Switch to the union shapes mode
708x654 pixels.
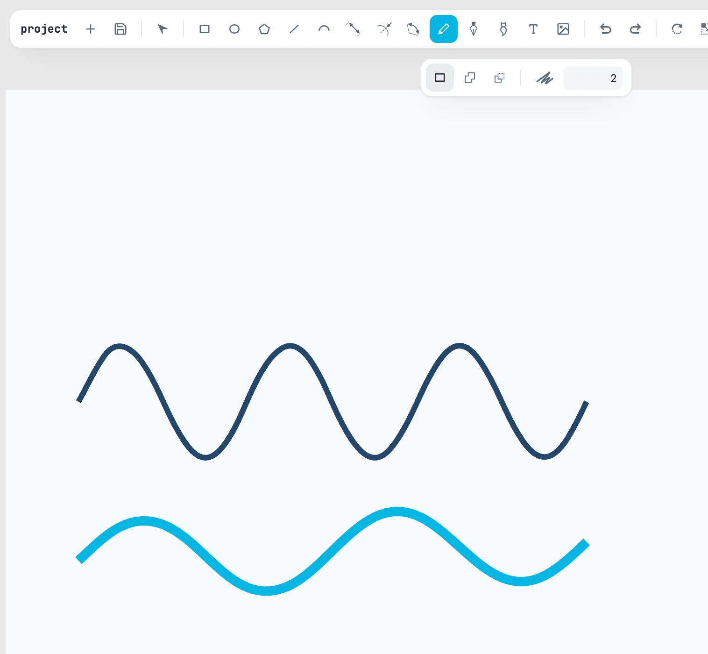click(470, 78)
